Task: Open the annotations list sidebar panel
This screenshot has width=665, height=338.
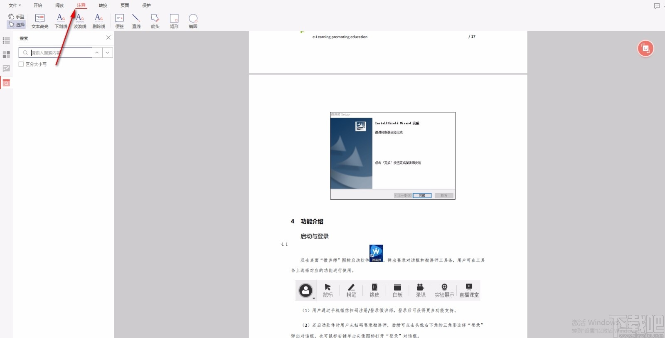Action: point(6,69)
